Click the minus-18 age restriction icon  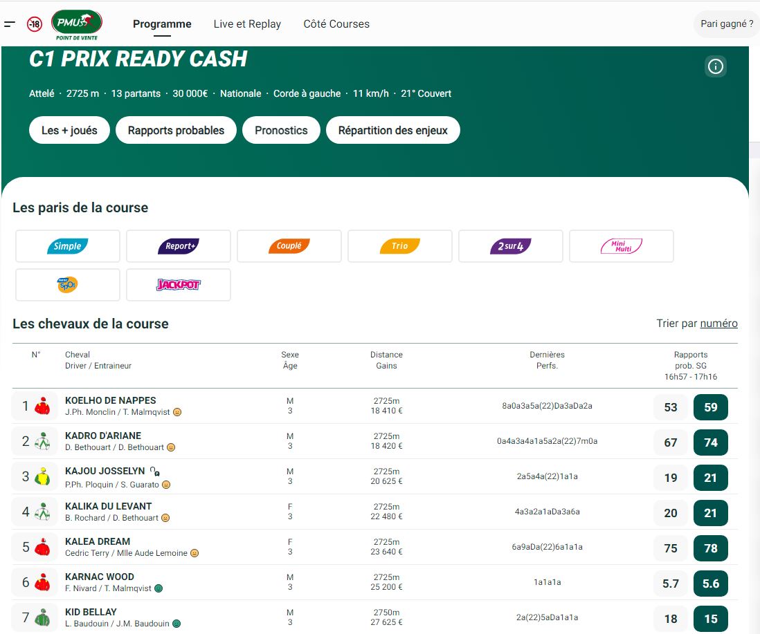35,24
